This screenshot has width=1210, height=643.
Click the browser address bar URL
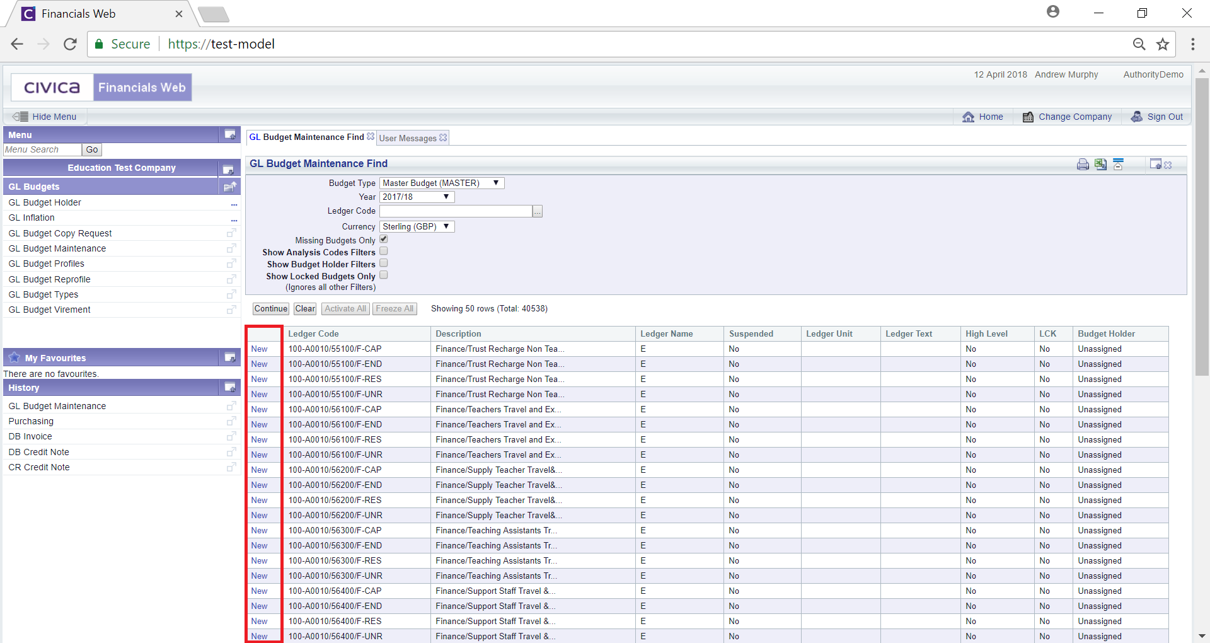(221, 44)
